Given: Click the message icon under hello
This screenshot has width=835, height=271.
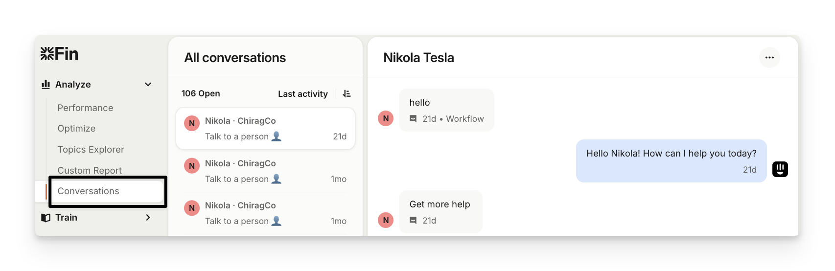Looking at the screenshot, I should tap(414, 119).
